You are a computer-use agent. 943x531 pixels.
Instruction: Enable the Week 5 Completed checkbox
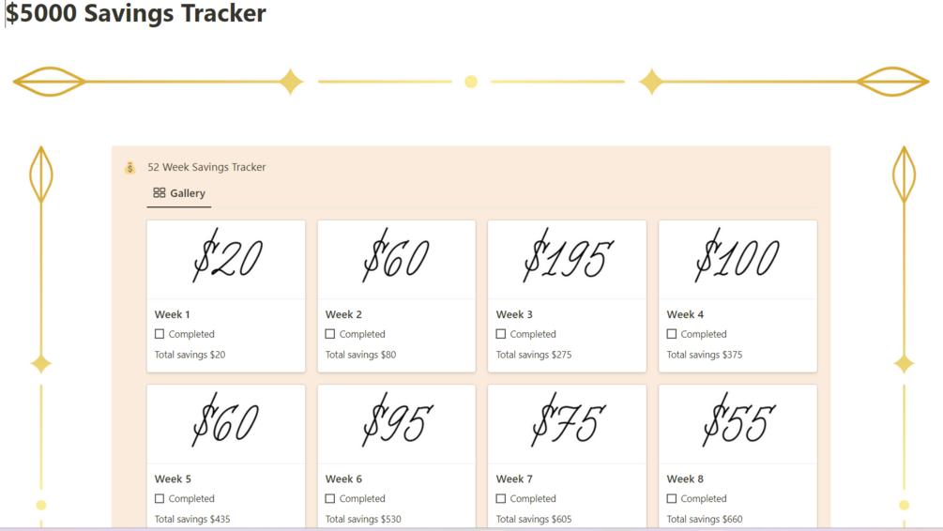coord(160,499)
